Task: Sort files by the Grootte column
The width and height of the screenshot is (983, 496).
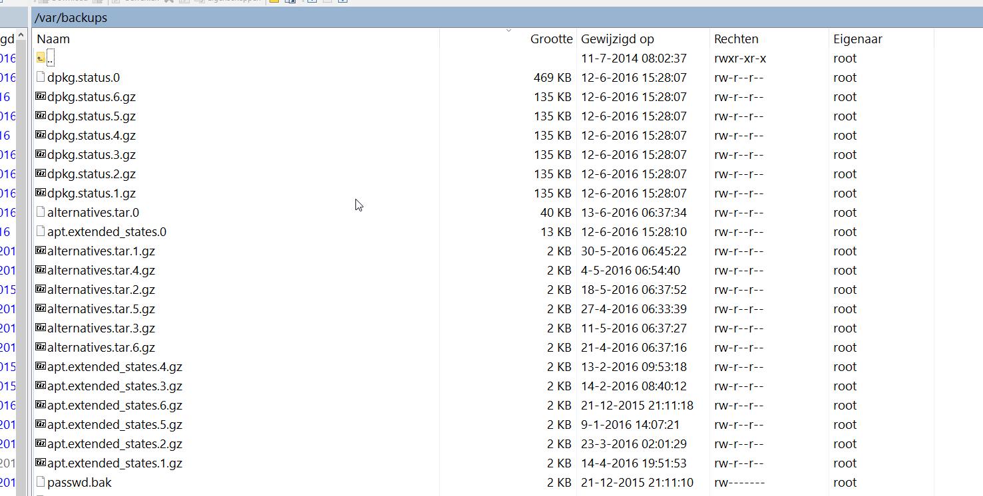Action: click(508, 39)
